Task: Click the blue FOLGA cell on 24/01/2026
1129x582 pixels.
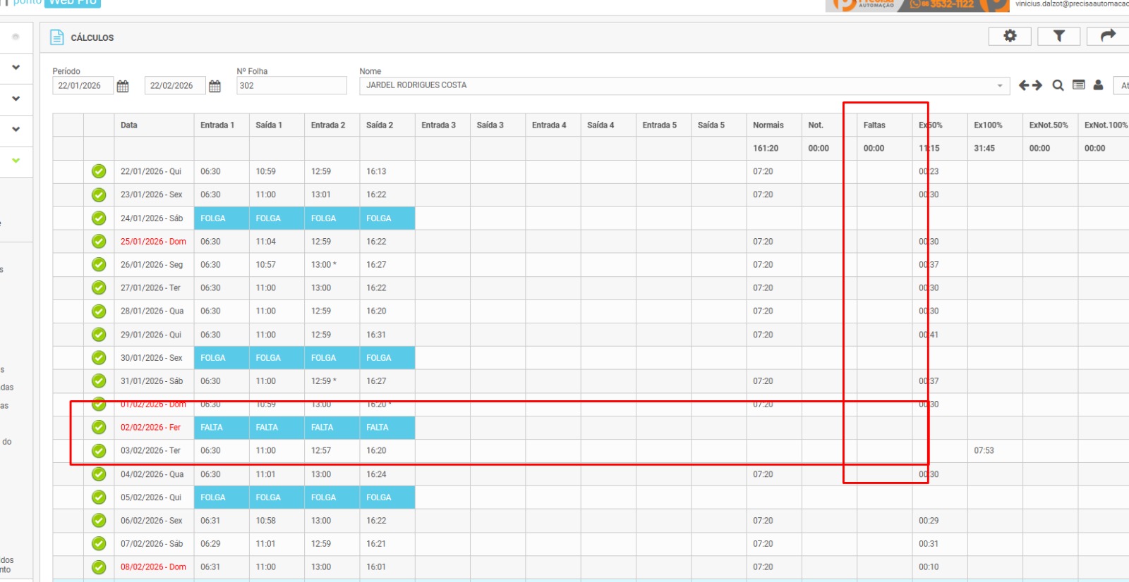Action: coord(213,218)
